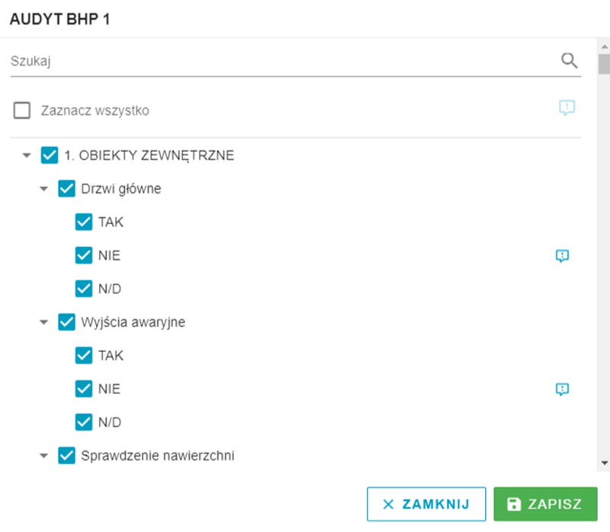The image size is (610, 532).
Task: Uncheck the 1. OBIEKTY ZEWNĘTRZNE checkbox
Action: click(50, 155)
